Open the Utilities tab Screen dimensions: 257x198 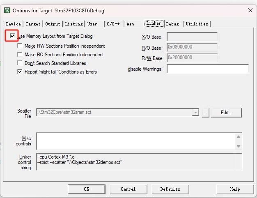click(197, 24)
